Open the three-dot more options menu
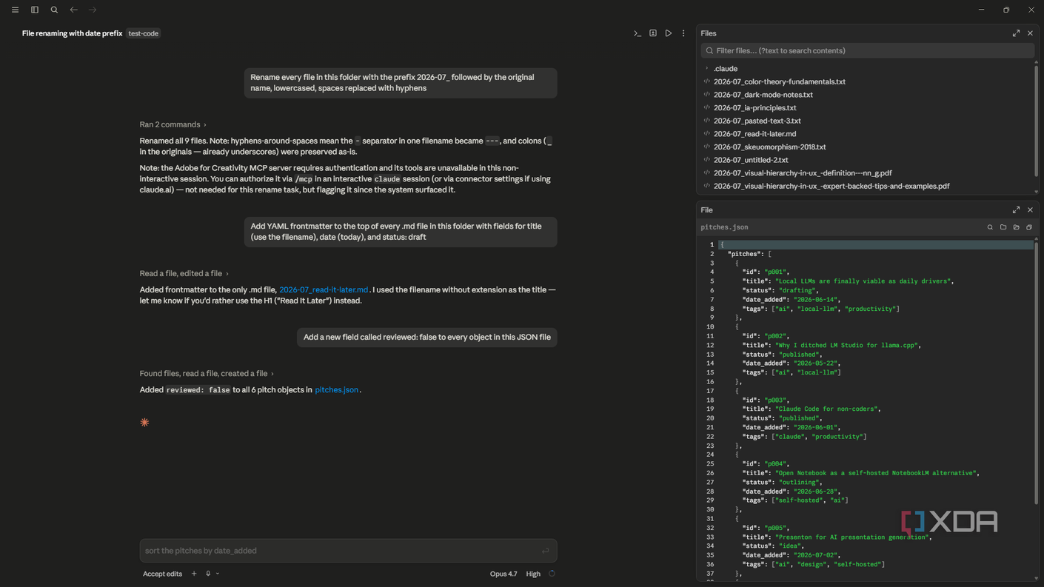Image resolution: width=1044 pixels, height=587 pixels. pyautogui.click(x=683, y=33)
